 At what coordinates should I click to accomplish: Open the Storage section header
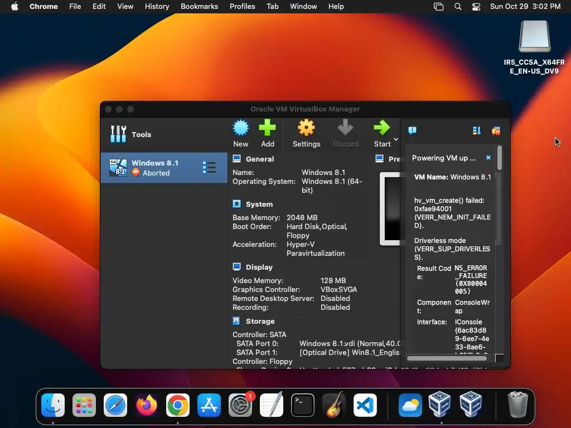coord(260,322)
